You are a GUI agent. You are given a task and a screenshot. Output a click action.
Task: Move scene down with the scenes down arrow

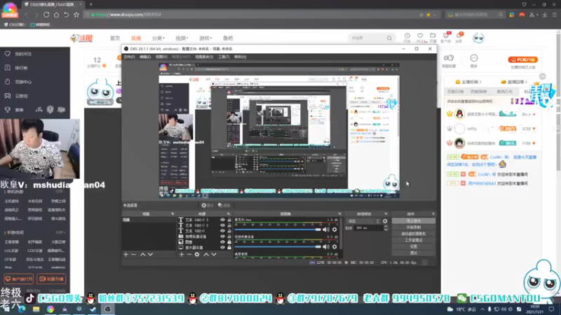pyautogui.click(x=150, y=254)
